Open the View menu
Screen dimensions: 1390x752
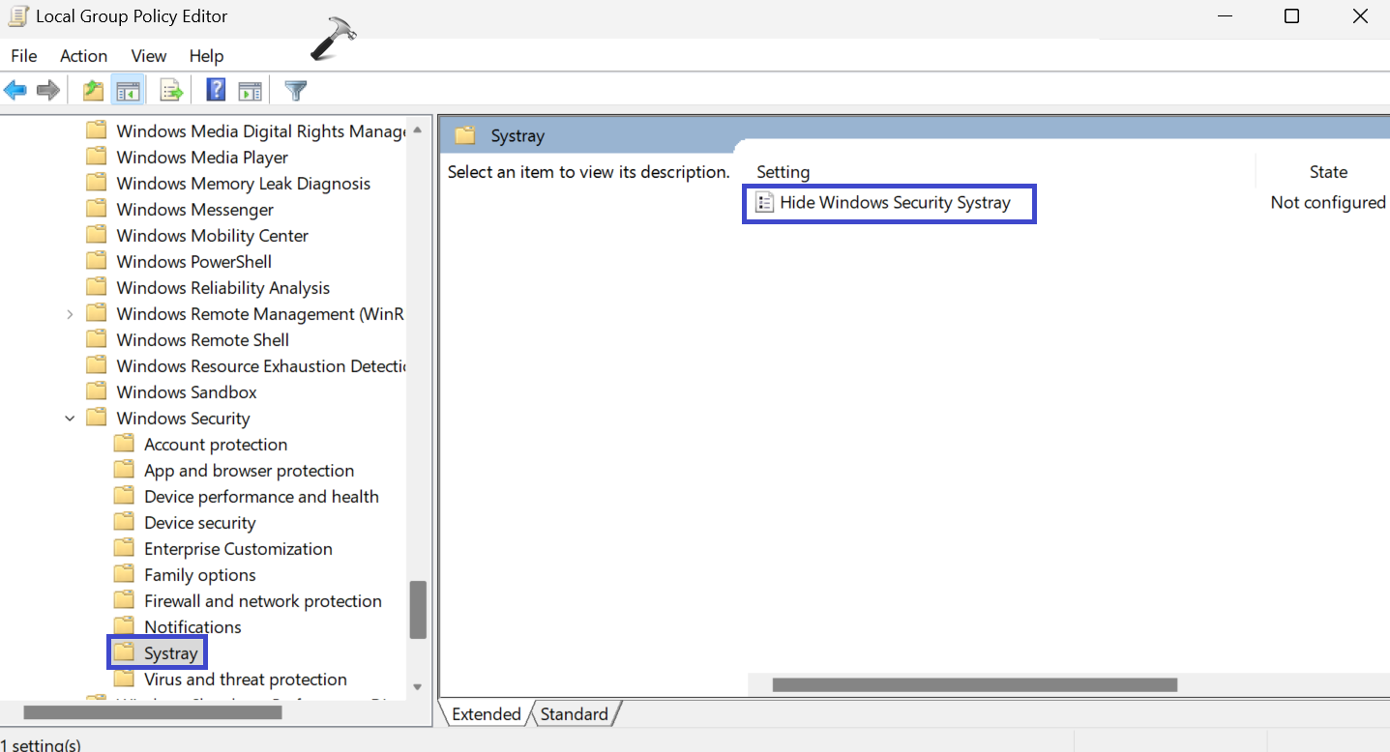tap(149, 56)
